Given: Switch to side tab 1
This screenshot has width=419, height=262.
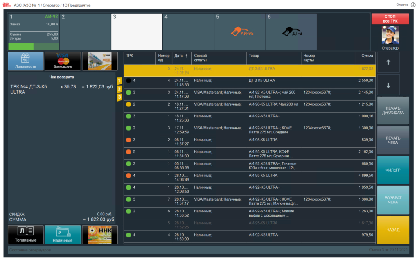Looking at the screenshot, I should (119, 81).
